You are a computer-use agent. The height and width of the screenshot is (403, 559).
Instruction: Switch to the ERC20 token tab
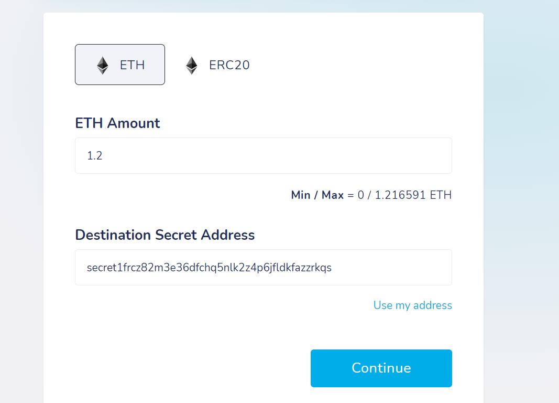tap(217, 65)
